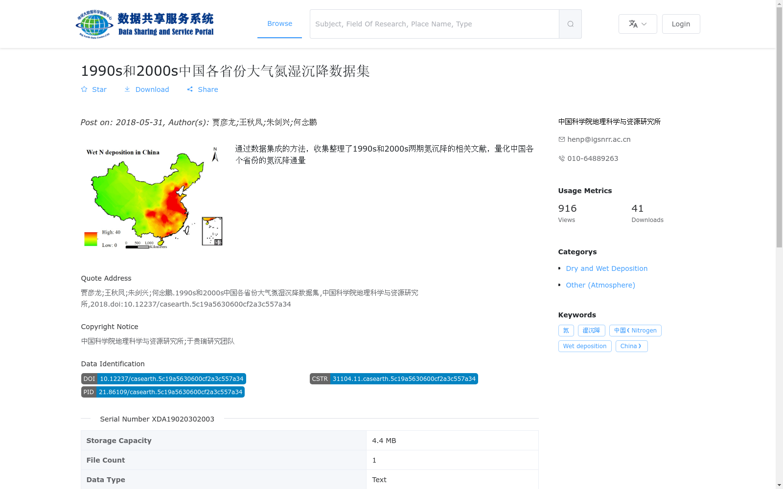Click the CSTR identifier badge
Viewport: 783px width, 489px height.
click(393, 379)
